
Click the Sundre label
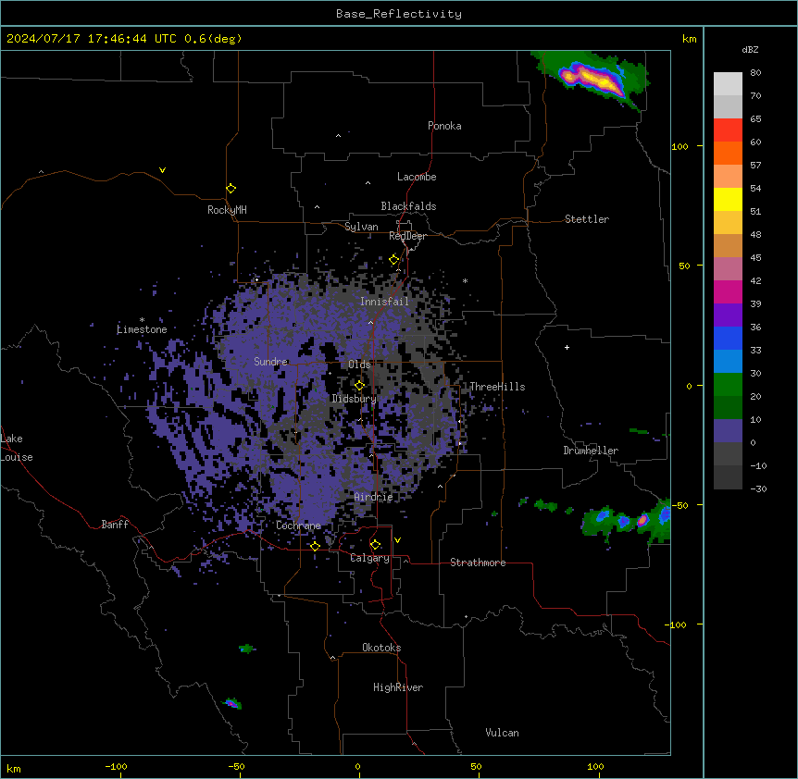[270, 362]
